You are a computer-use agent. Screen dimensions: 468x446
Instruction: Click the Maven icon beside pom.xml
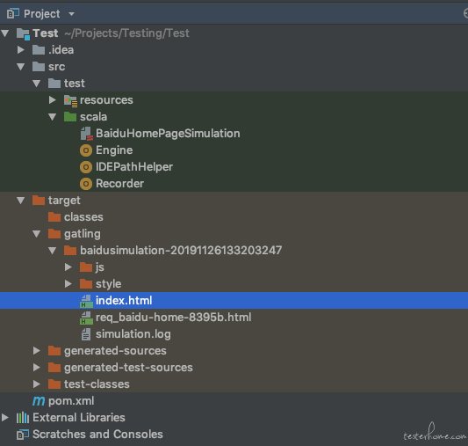[x=39, y=401]
